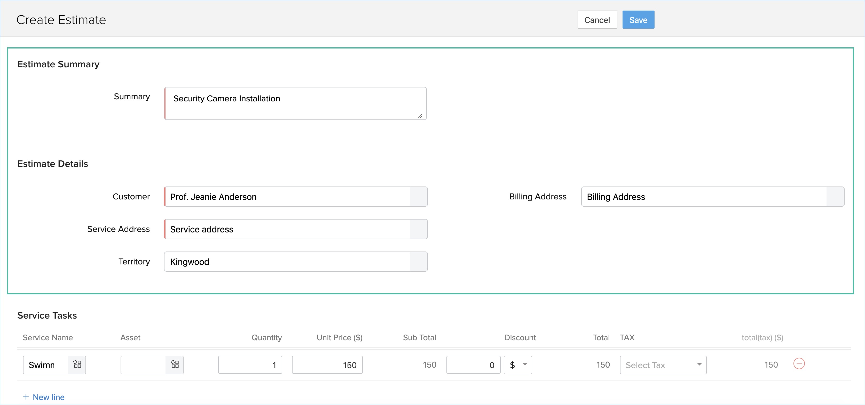Open asset lookup icon in Asset column
Screen dimensions: 865x405
(x=175, y=364)
